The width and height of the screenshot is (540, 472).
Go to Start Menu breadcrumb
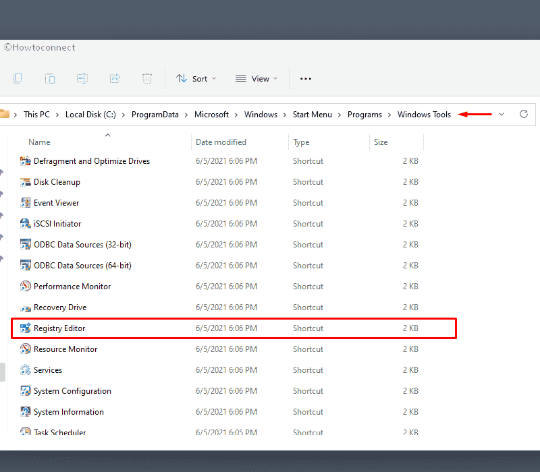(x=313, y=115)
